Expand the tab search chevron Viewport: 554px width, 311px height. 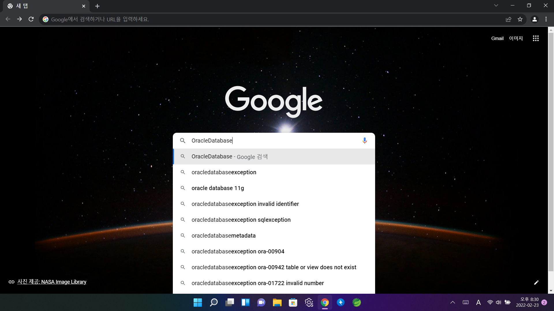point(496,5)
